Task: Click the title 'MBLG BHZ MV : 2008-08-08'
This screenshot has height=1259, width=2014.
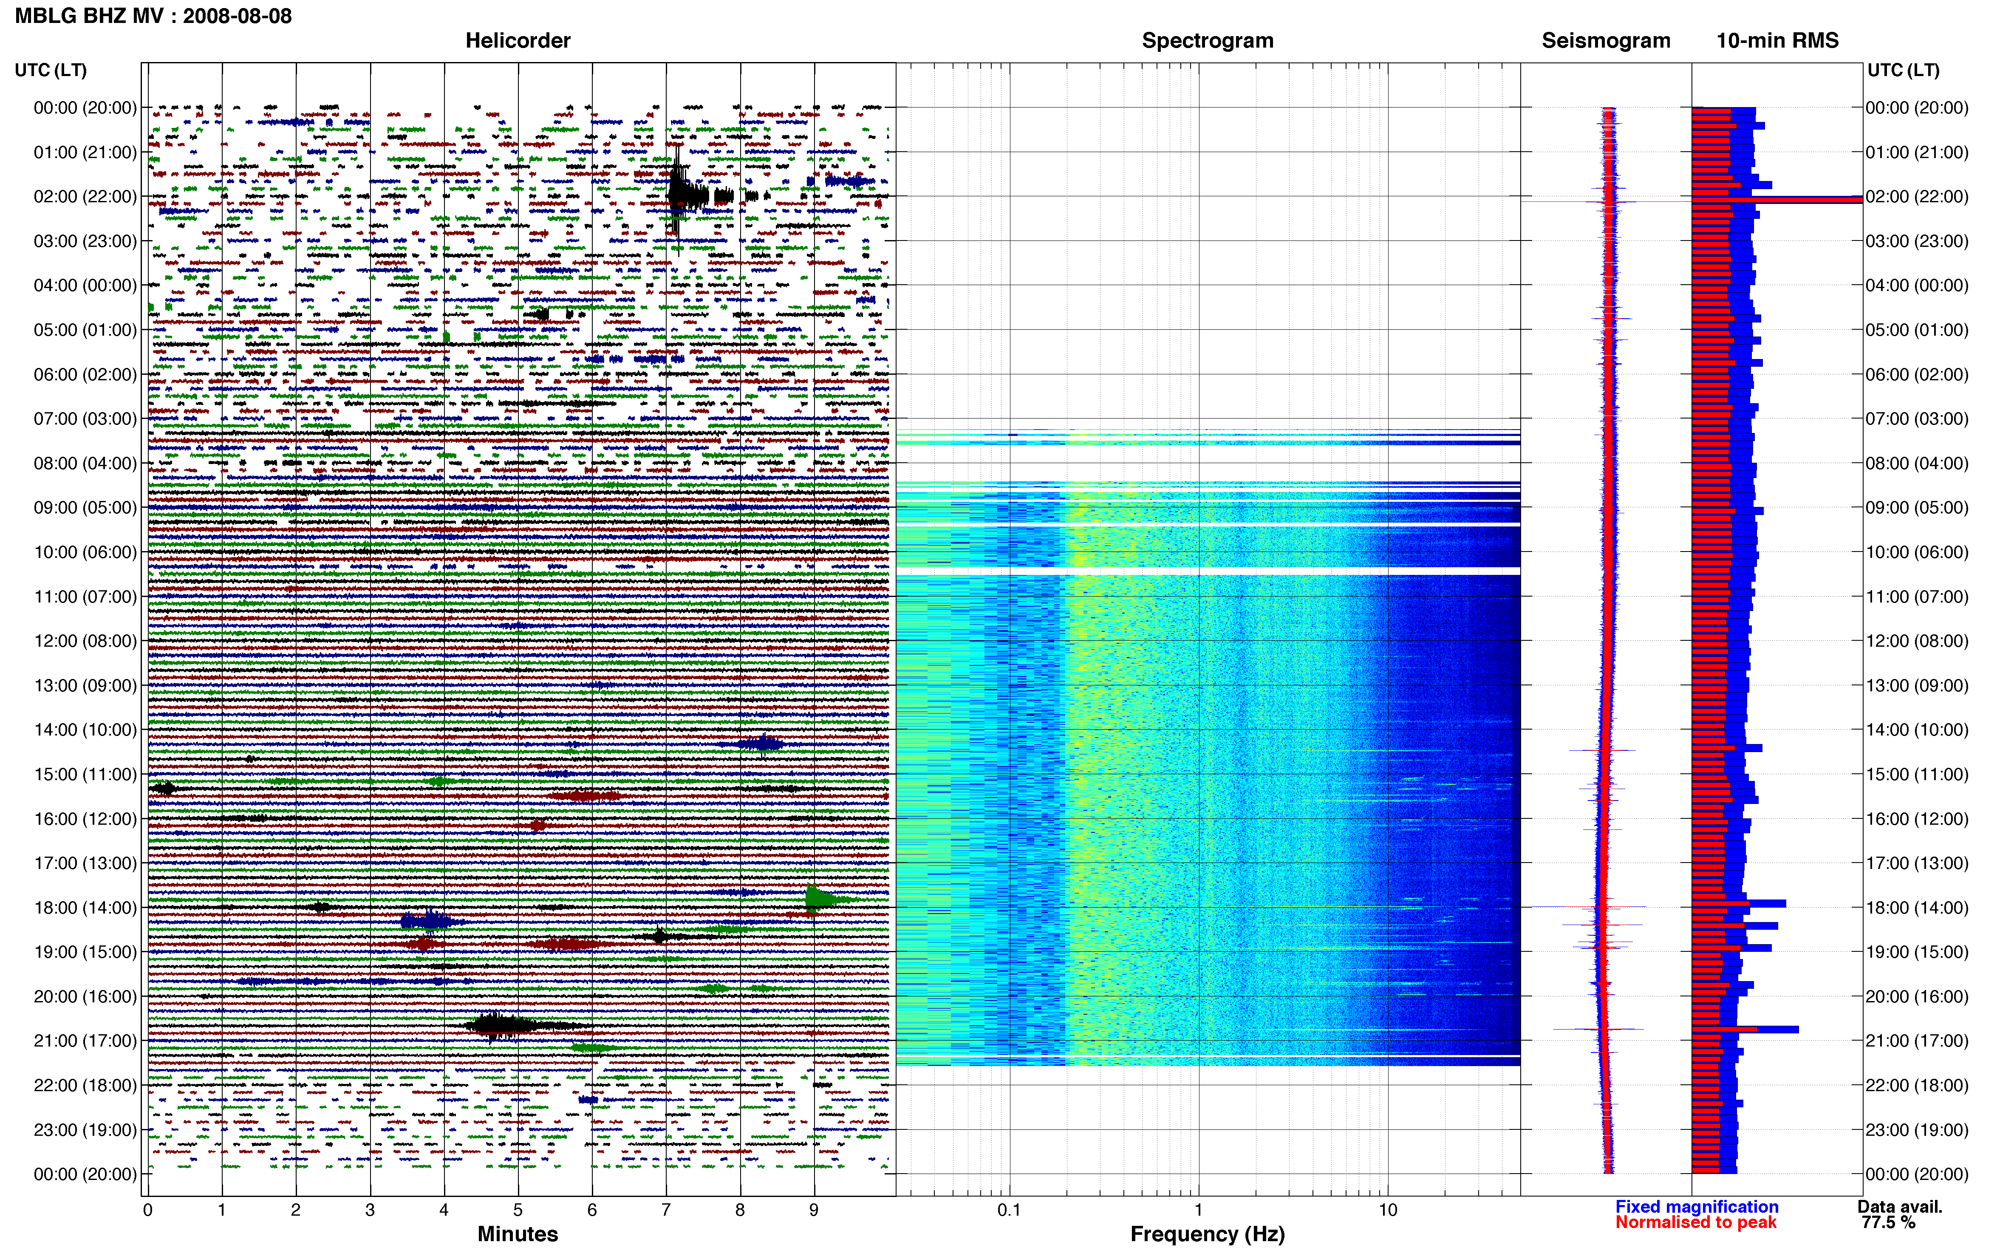Action: point(154,16)
